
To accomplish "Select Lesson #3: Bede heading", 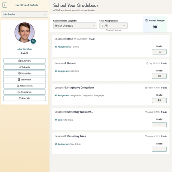I will [x=64, y=39].
